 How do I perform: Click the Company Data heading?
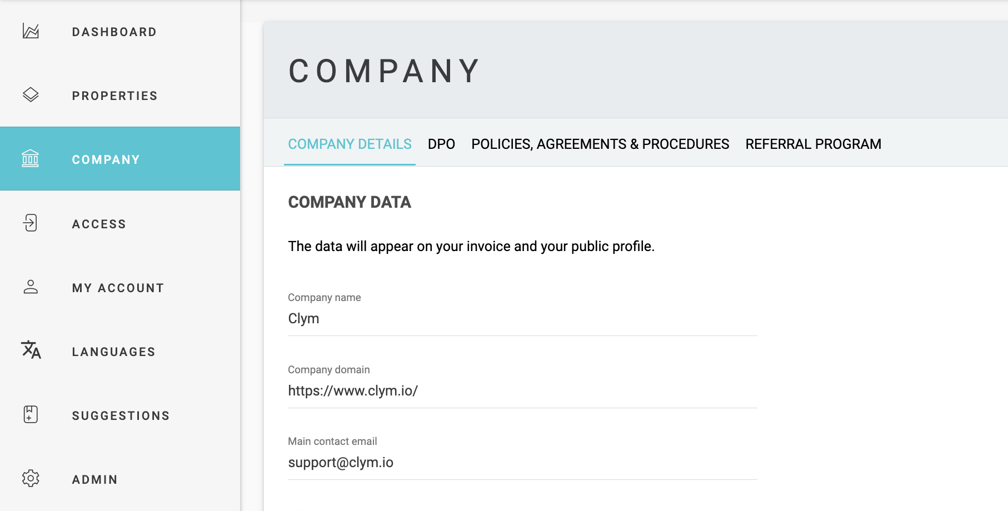click(350, 202)
